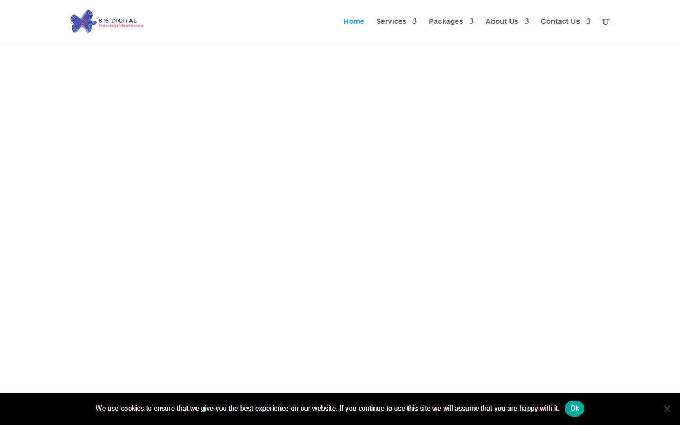Open the Contact Us menu item
680x425 pixels.
(560, 21)
